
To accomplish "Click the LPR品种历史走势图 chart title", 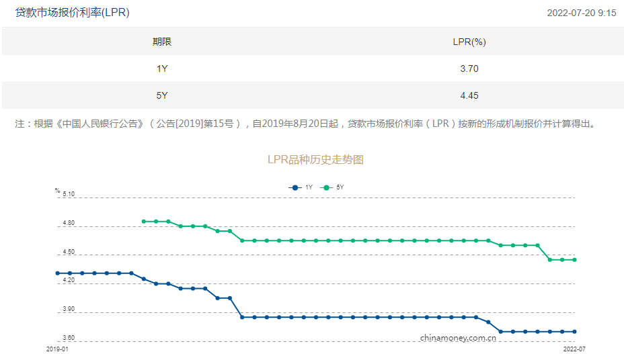I will (x=315, y=160).
